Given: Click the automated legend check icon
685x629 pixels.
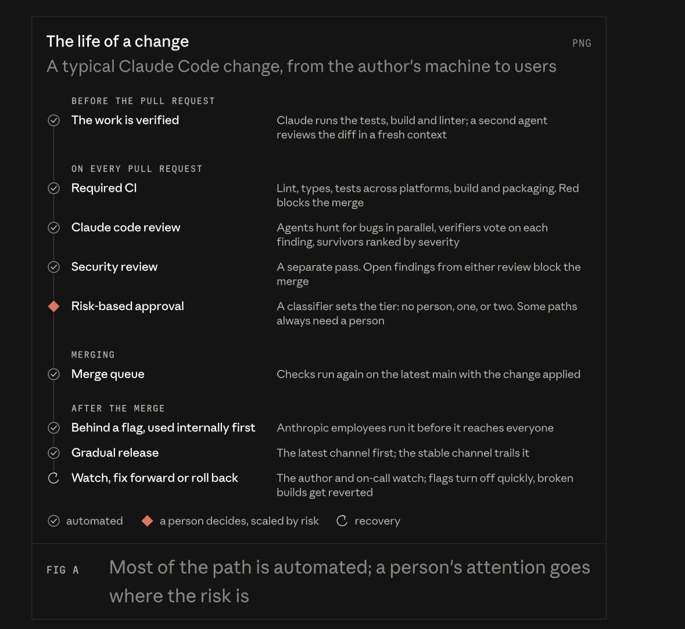Looking at the screenshot, I should coord(53,520).
